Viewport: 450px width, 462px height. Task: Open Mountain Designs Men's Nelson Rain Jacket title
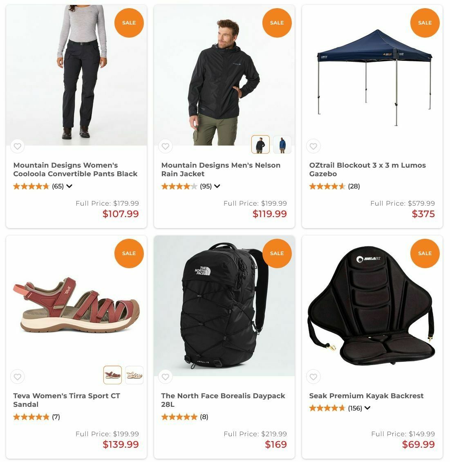221,169
